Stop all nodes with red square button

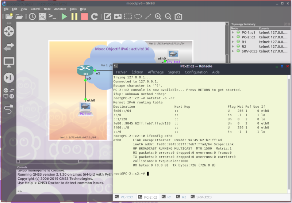pyautogui.click(x=84, y=16)
